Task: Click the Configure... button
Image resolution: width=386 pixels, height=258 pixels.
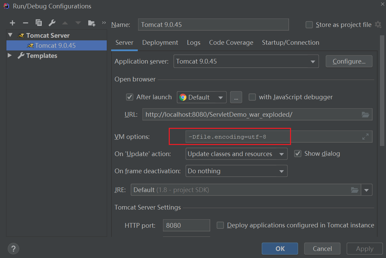Action: coord(349,61)
